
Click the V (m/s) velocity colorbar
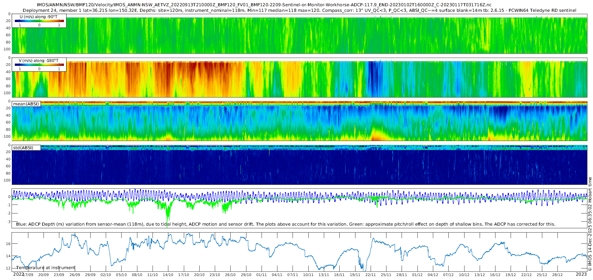39,65
